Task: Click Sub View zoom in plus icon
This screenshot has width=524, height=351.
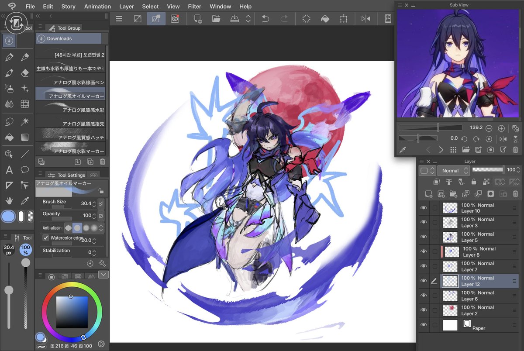Action: click(501, 128)
